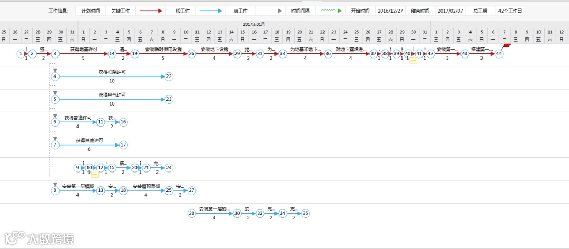Click the 安装第一层的... task label
Viewport: 569px width, 249px height.
tap(214, 209)
